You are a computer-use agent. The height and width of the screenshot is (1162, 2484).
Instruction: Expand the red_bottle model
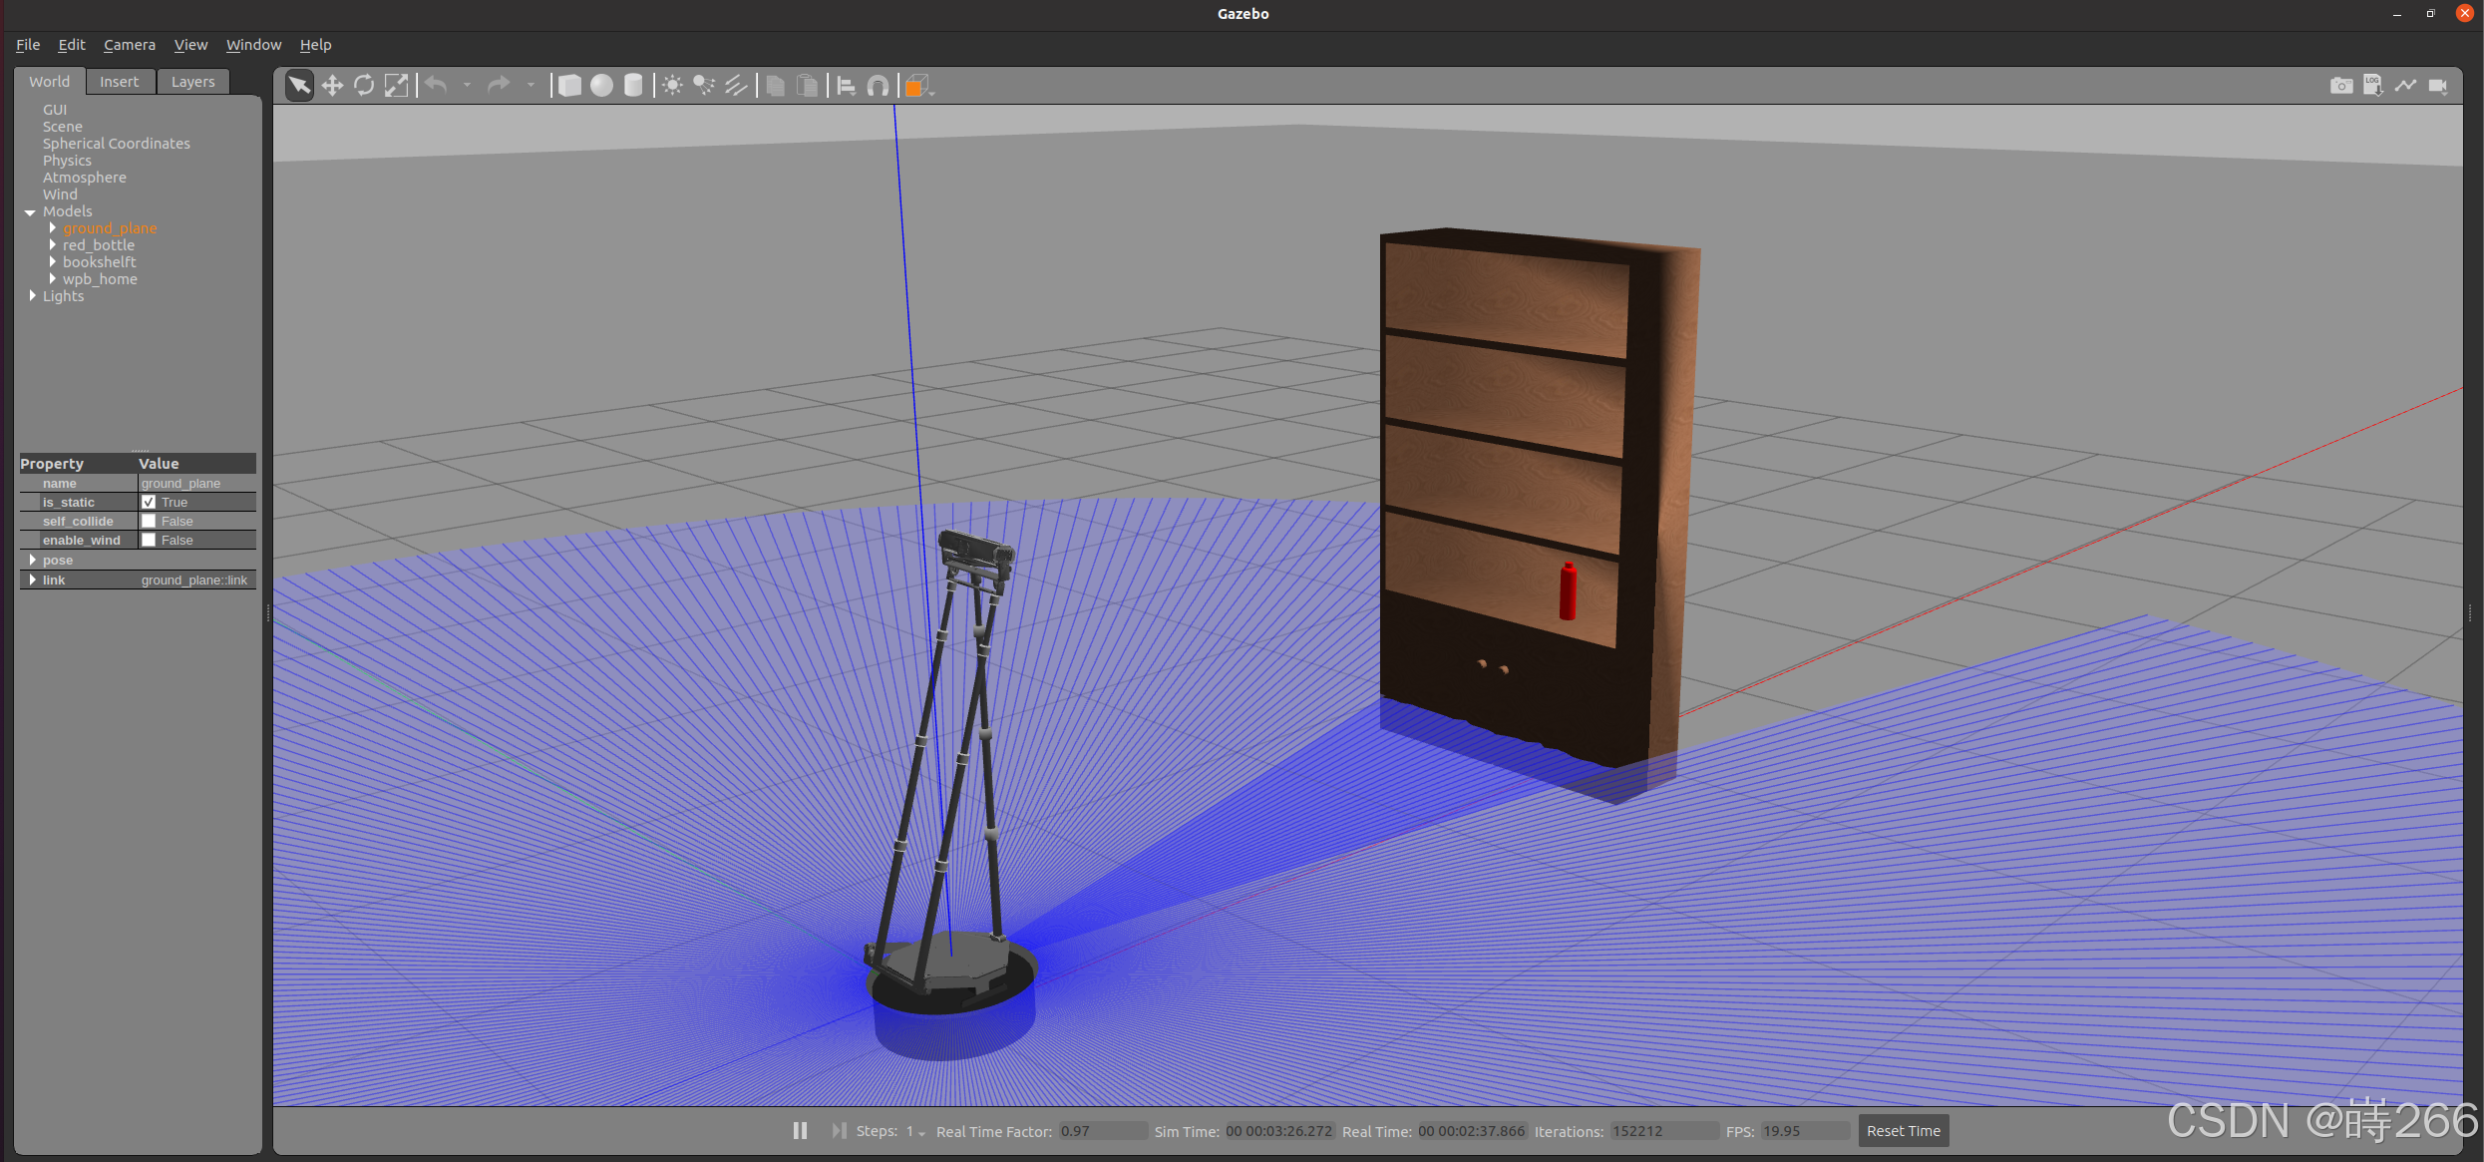pyautogui.click(x=52, y=245)
